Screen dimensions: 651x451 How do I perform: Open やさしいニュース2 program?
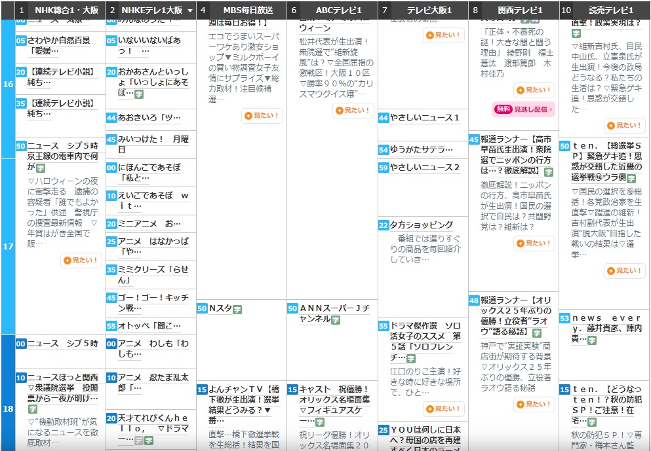tap(425, 168)
